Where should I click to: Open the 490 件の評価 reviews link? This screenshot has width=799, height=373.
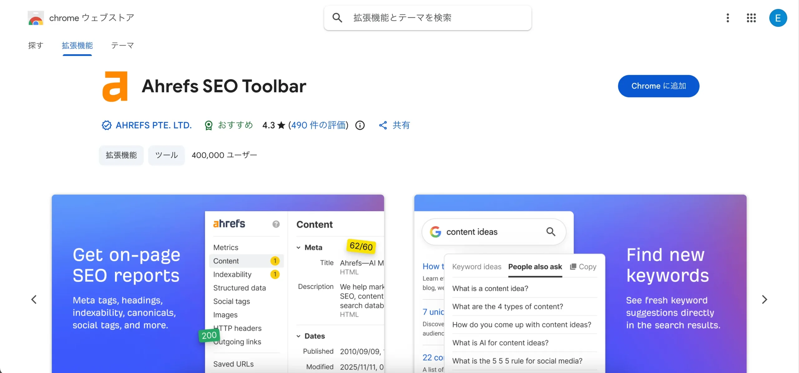tap(319, 125)
